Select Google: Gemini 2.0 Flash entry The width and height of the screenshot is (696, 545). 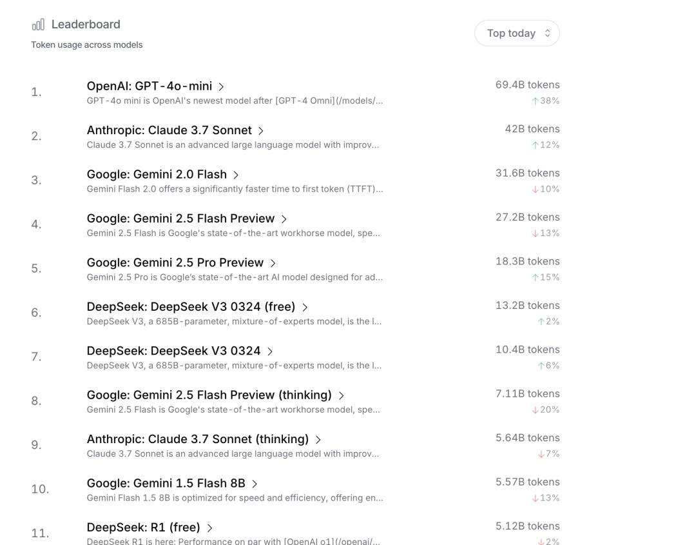point(157,175)
